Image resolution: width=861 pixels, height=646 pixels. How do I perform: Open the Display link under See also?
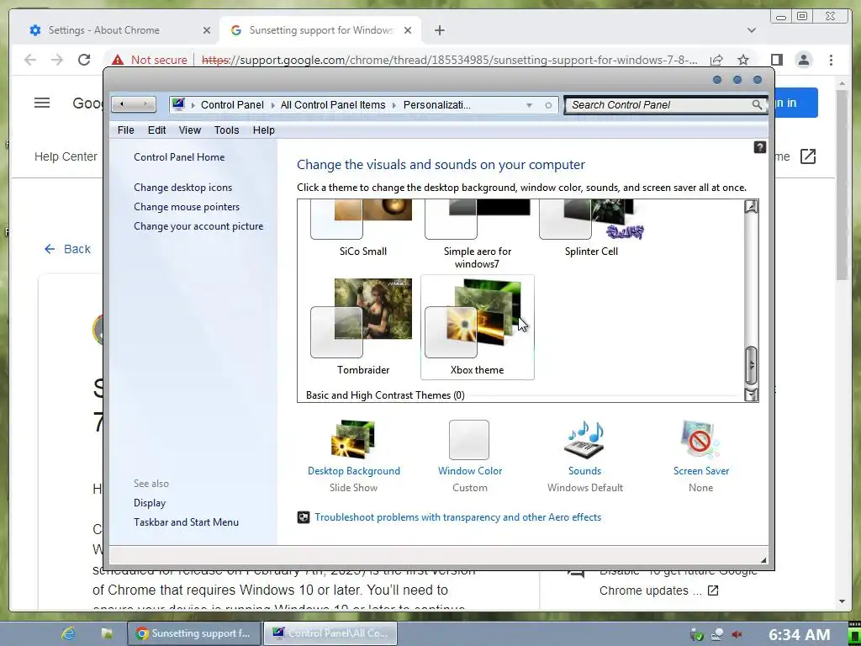click(150, 503)
